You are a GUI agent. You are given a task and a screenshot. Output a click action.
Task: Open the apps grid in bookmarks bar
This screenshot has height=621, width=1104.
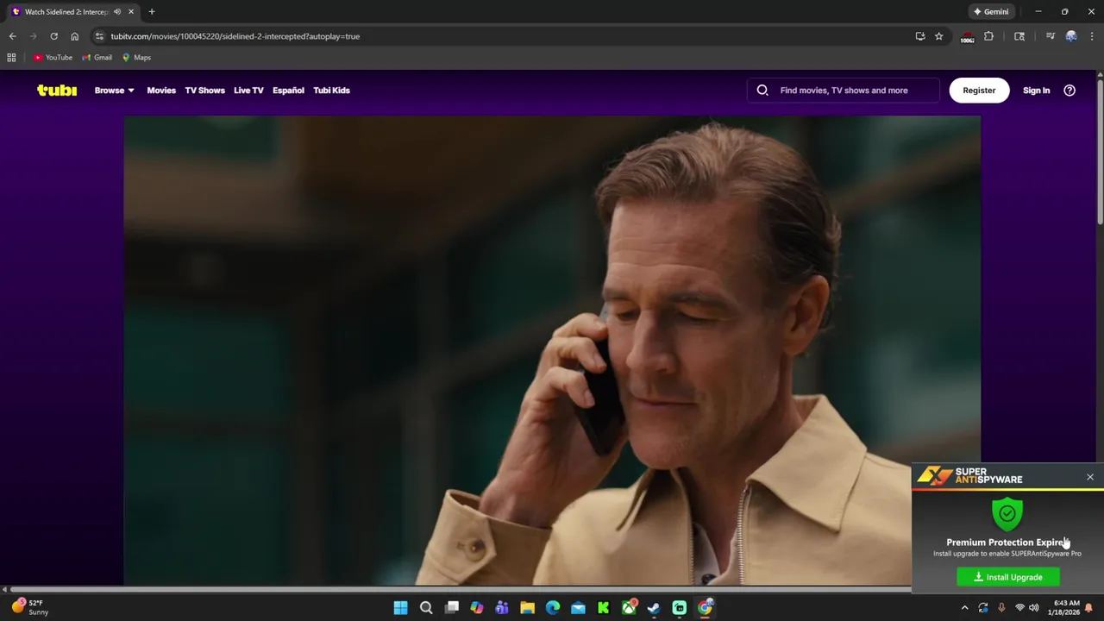click(x=11, y=57)
